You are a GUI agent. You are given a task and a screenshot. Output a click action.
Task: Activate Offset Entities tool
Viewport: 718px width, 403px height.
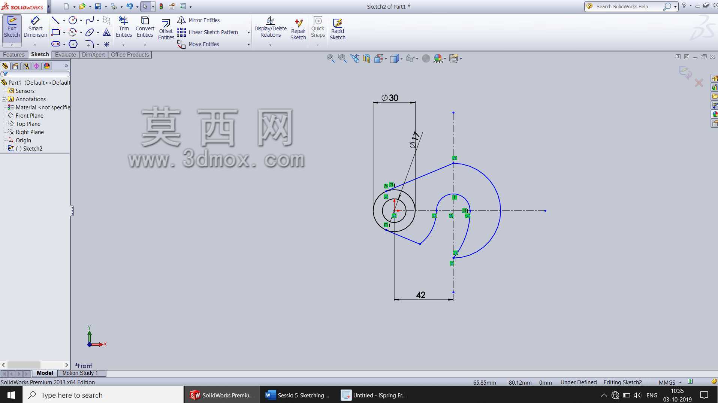166,29
